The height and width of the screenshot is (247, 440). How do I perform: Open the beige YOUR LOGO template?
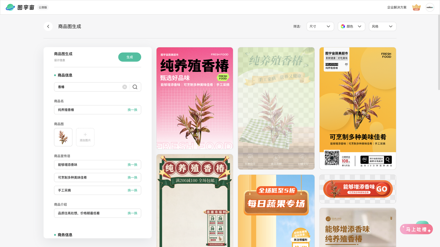click(358, 228)
